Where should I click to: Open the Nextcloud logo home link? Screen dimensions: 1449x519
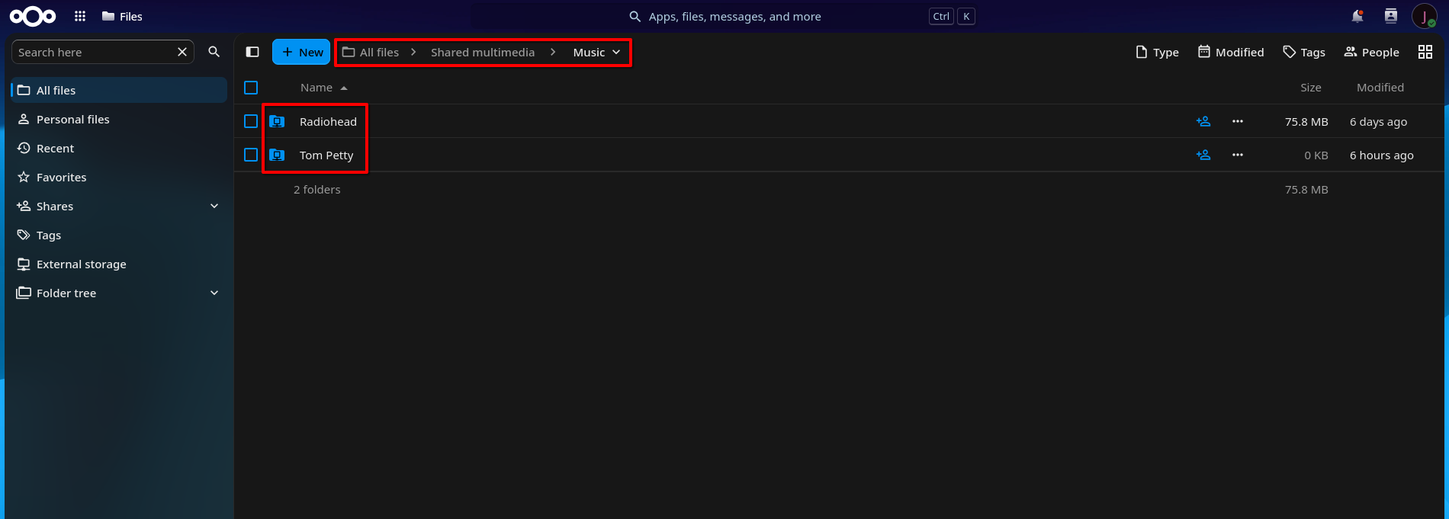point(33,16)
